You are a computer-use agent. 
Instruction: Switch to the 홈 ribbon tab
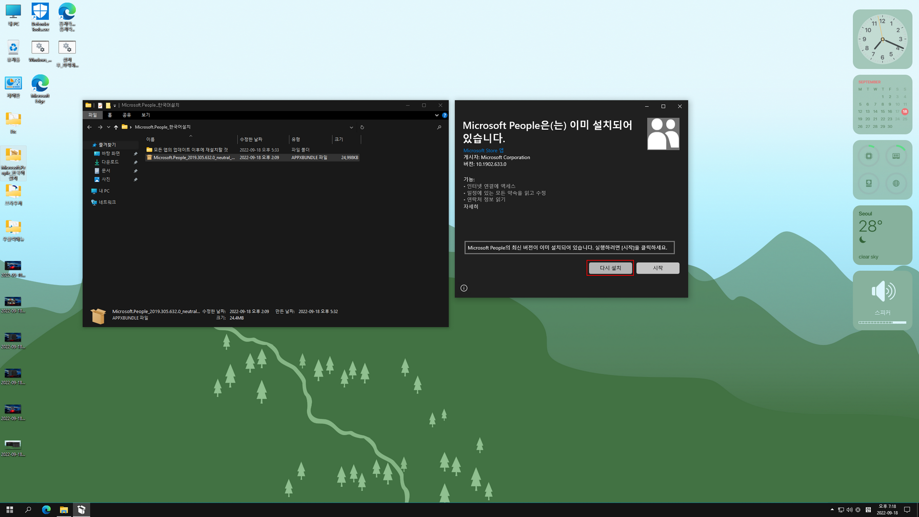(x=110, y=115)
